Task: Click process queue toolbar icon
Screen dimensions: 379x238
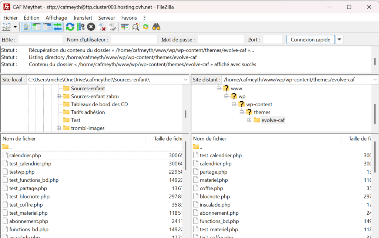Action: (x=80, y=27)
